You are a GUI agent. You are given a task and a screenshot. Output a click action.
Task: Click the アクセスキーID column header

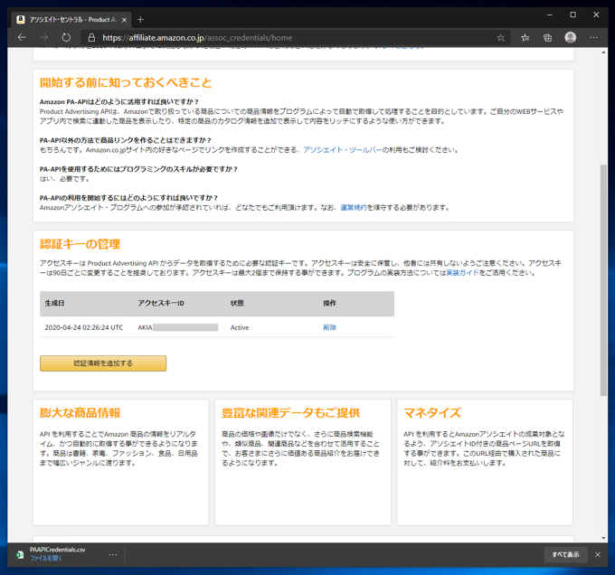coord(161,303)
